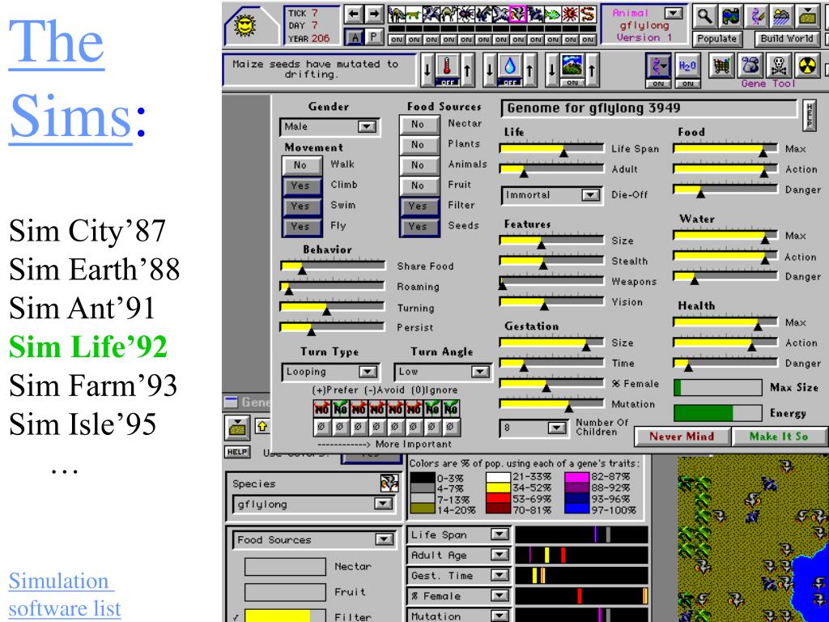Click the 53-69% red color swatch
The height and width of the screenshot is (622, 829).
coord(498,499)
